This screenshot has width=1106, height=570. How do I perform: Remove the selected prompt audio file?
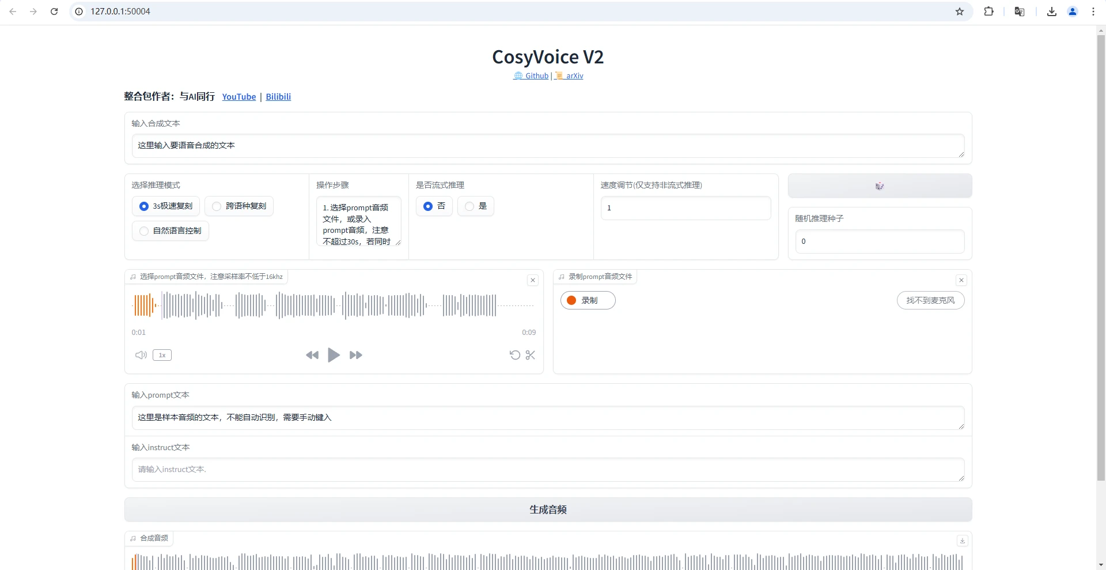click(533, 280)
